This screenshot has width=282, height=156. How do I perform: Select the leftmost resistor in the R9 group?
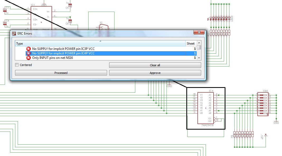pyautogui.click(x=234, y=134)
